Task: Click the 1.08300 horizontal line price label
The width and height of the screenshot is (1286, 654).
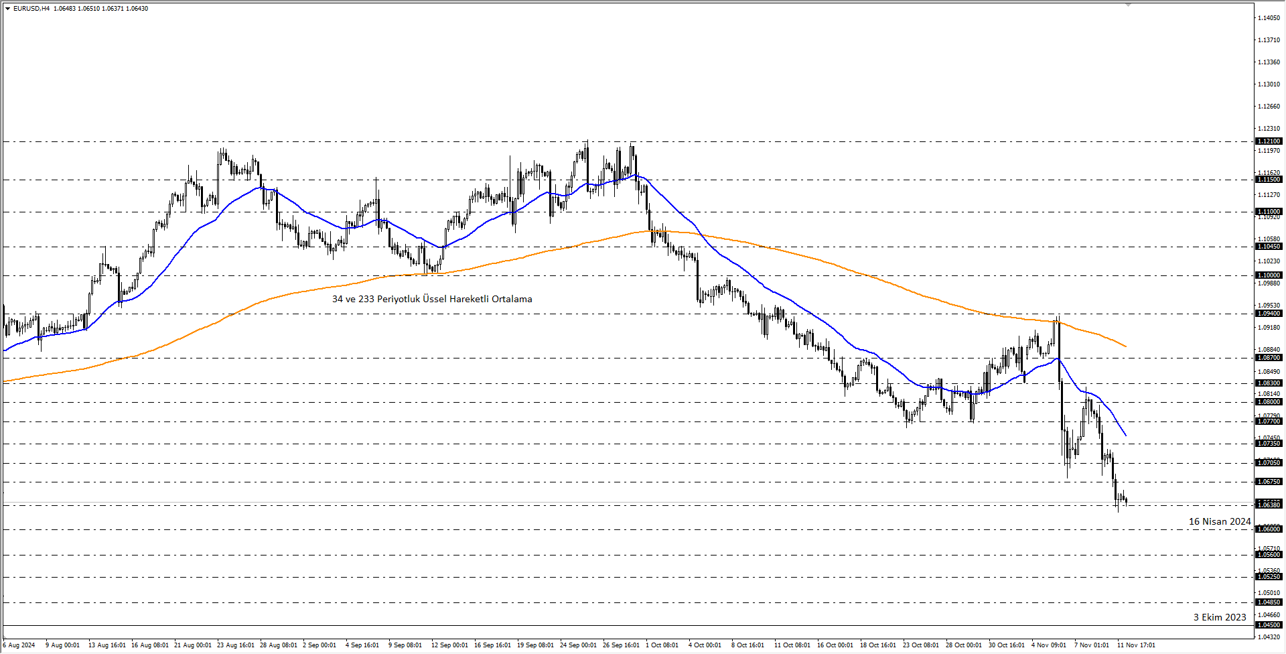Action: (1269, 383)
